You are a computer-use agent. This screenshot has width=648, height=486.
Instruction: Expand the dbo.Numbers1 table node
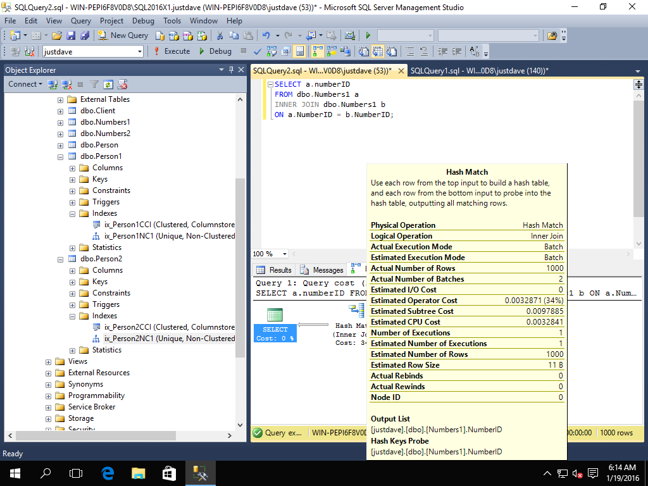(x=60, y=122)
